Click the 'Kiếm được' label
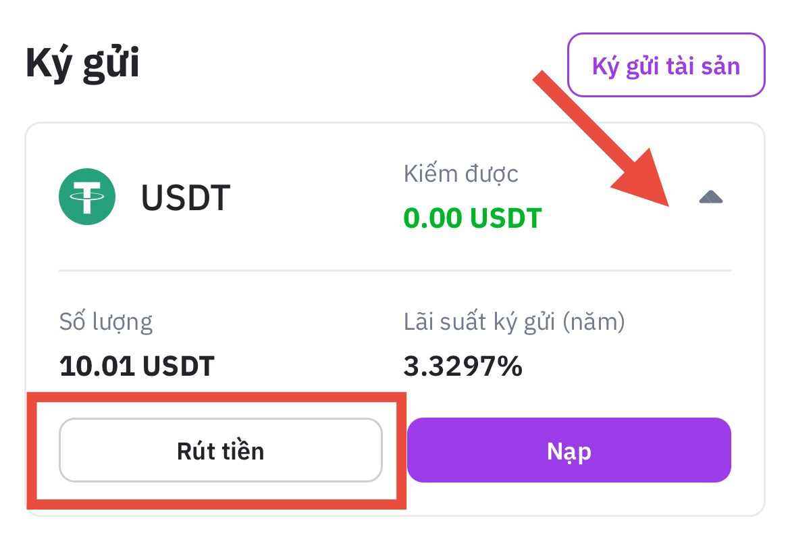Screen dimensions: 790x544 point(461,174)
